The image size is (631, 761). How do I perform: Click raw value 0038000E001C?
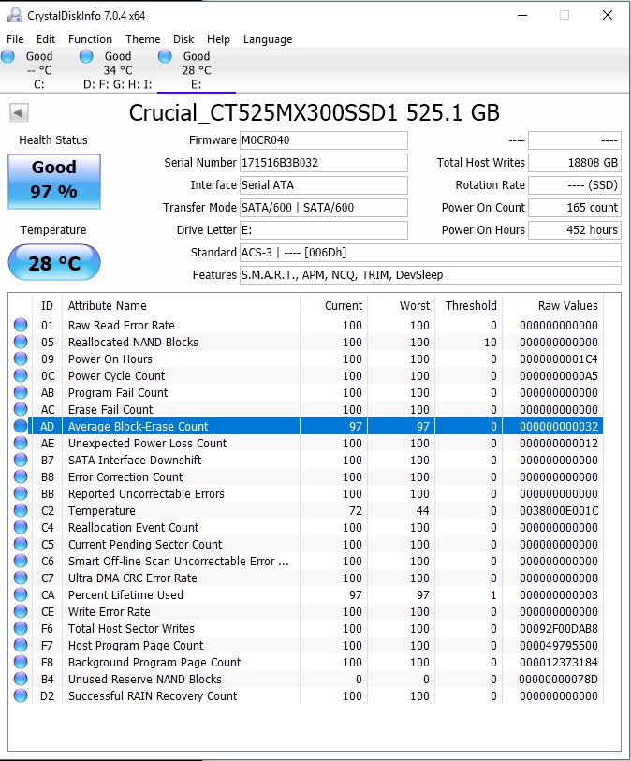point(559,510)
